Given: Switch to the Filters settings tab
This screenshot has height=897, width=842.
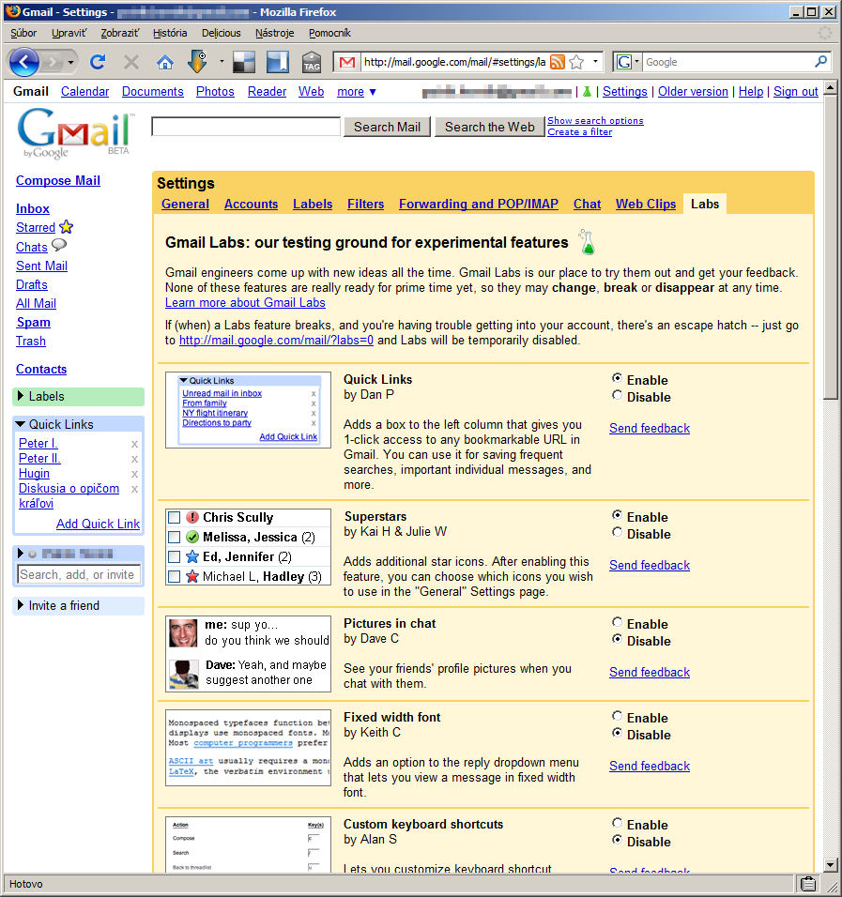Looking at the screenshot, I should point(366,205).
